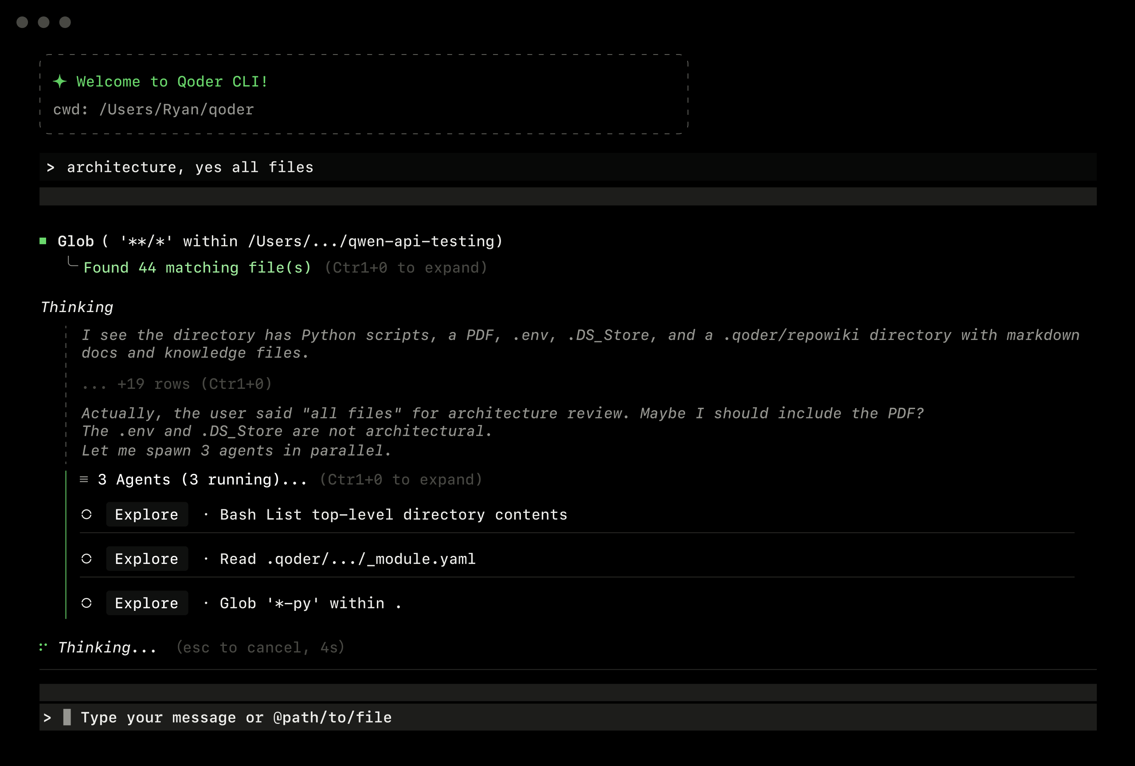
Task: Click the prompt chevron in the message input
Action: tap(47, 717)
